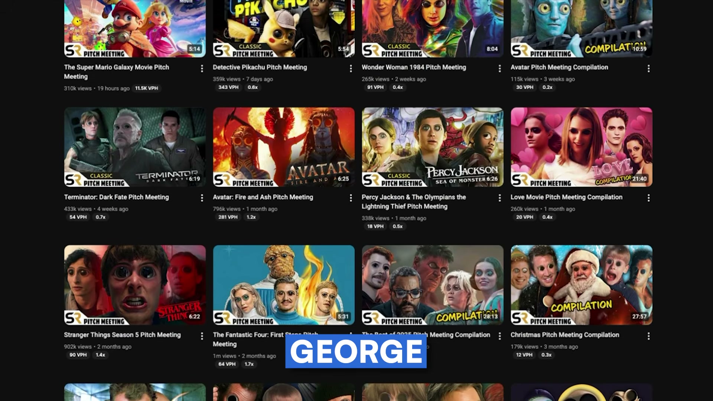Screen dimensions: 713x401
Task: Open more actions for Wonder Woman 1984 video
Action: click(x=499, y=68)
